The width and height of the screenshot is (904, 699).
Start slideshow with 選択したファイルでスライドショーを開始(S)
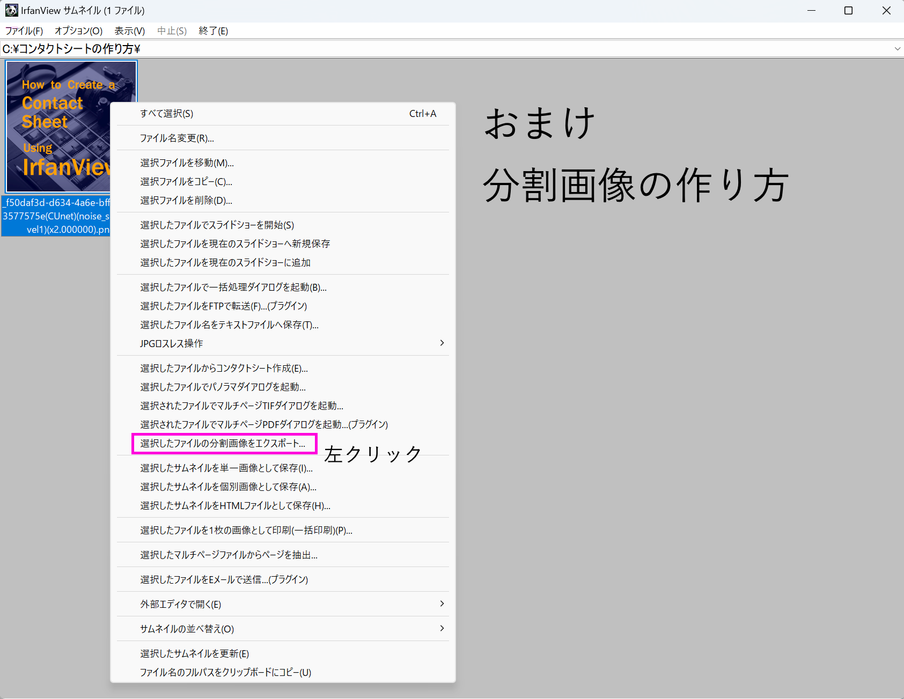(x=217, y=225)
